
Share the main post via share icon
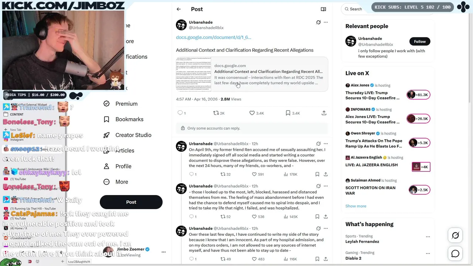pyautogui.click(x=324, y=113)
